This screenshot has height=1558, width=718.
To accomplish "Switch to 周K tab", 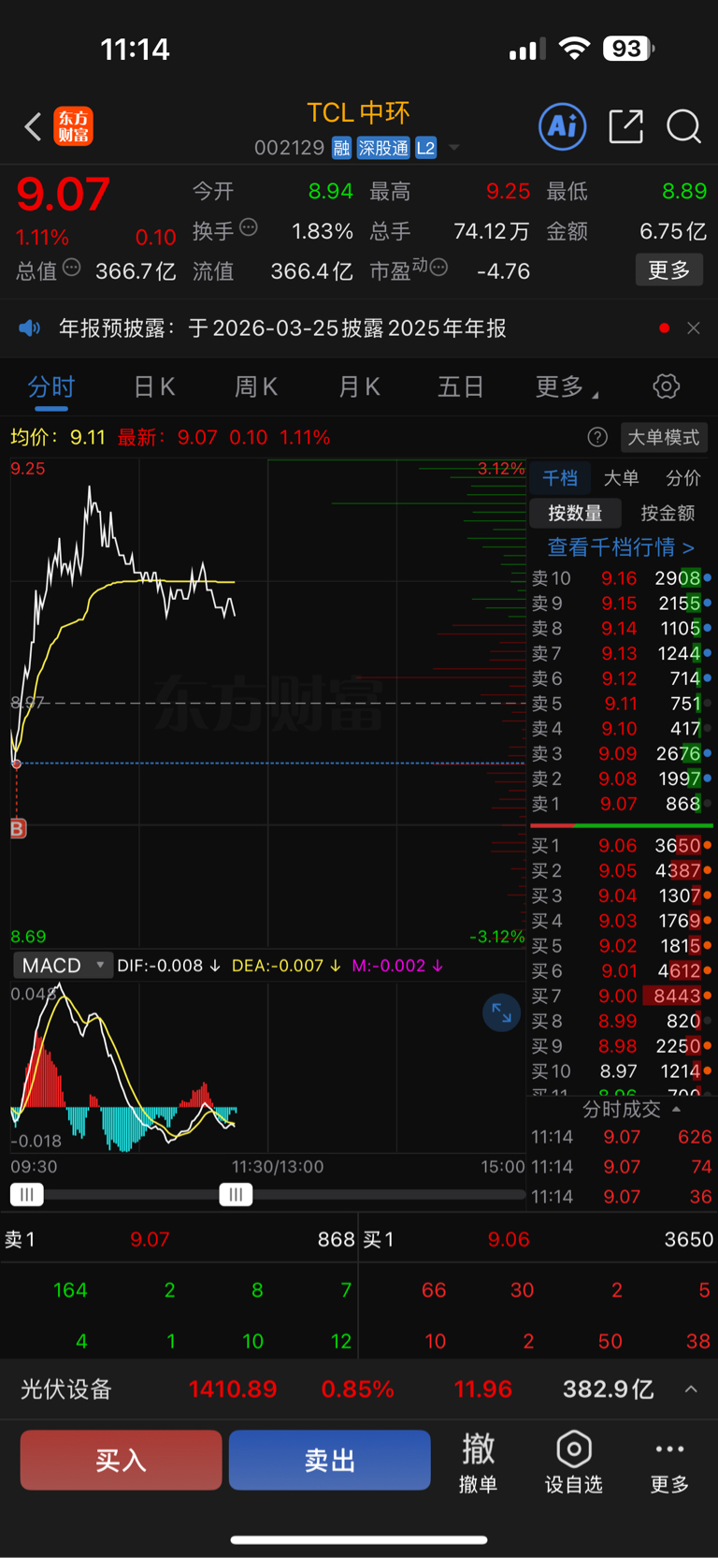I will 256,387.
